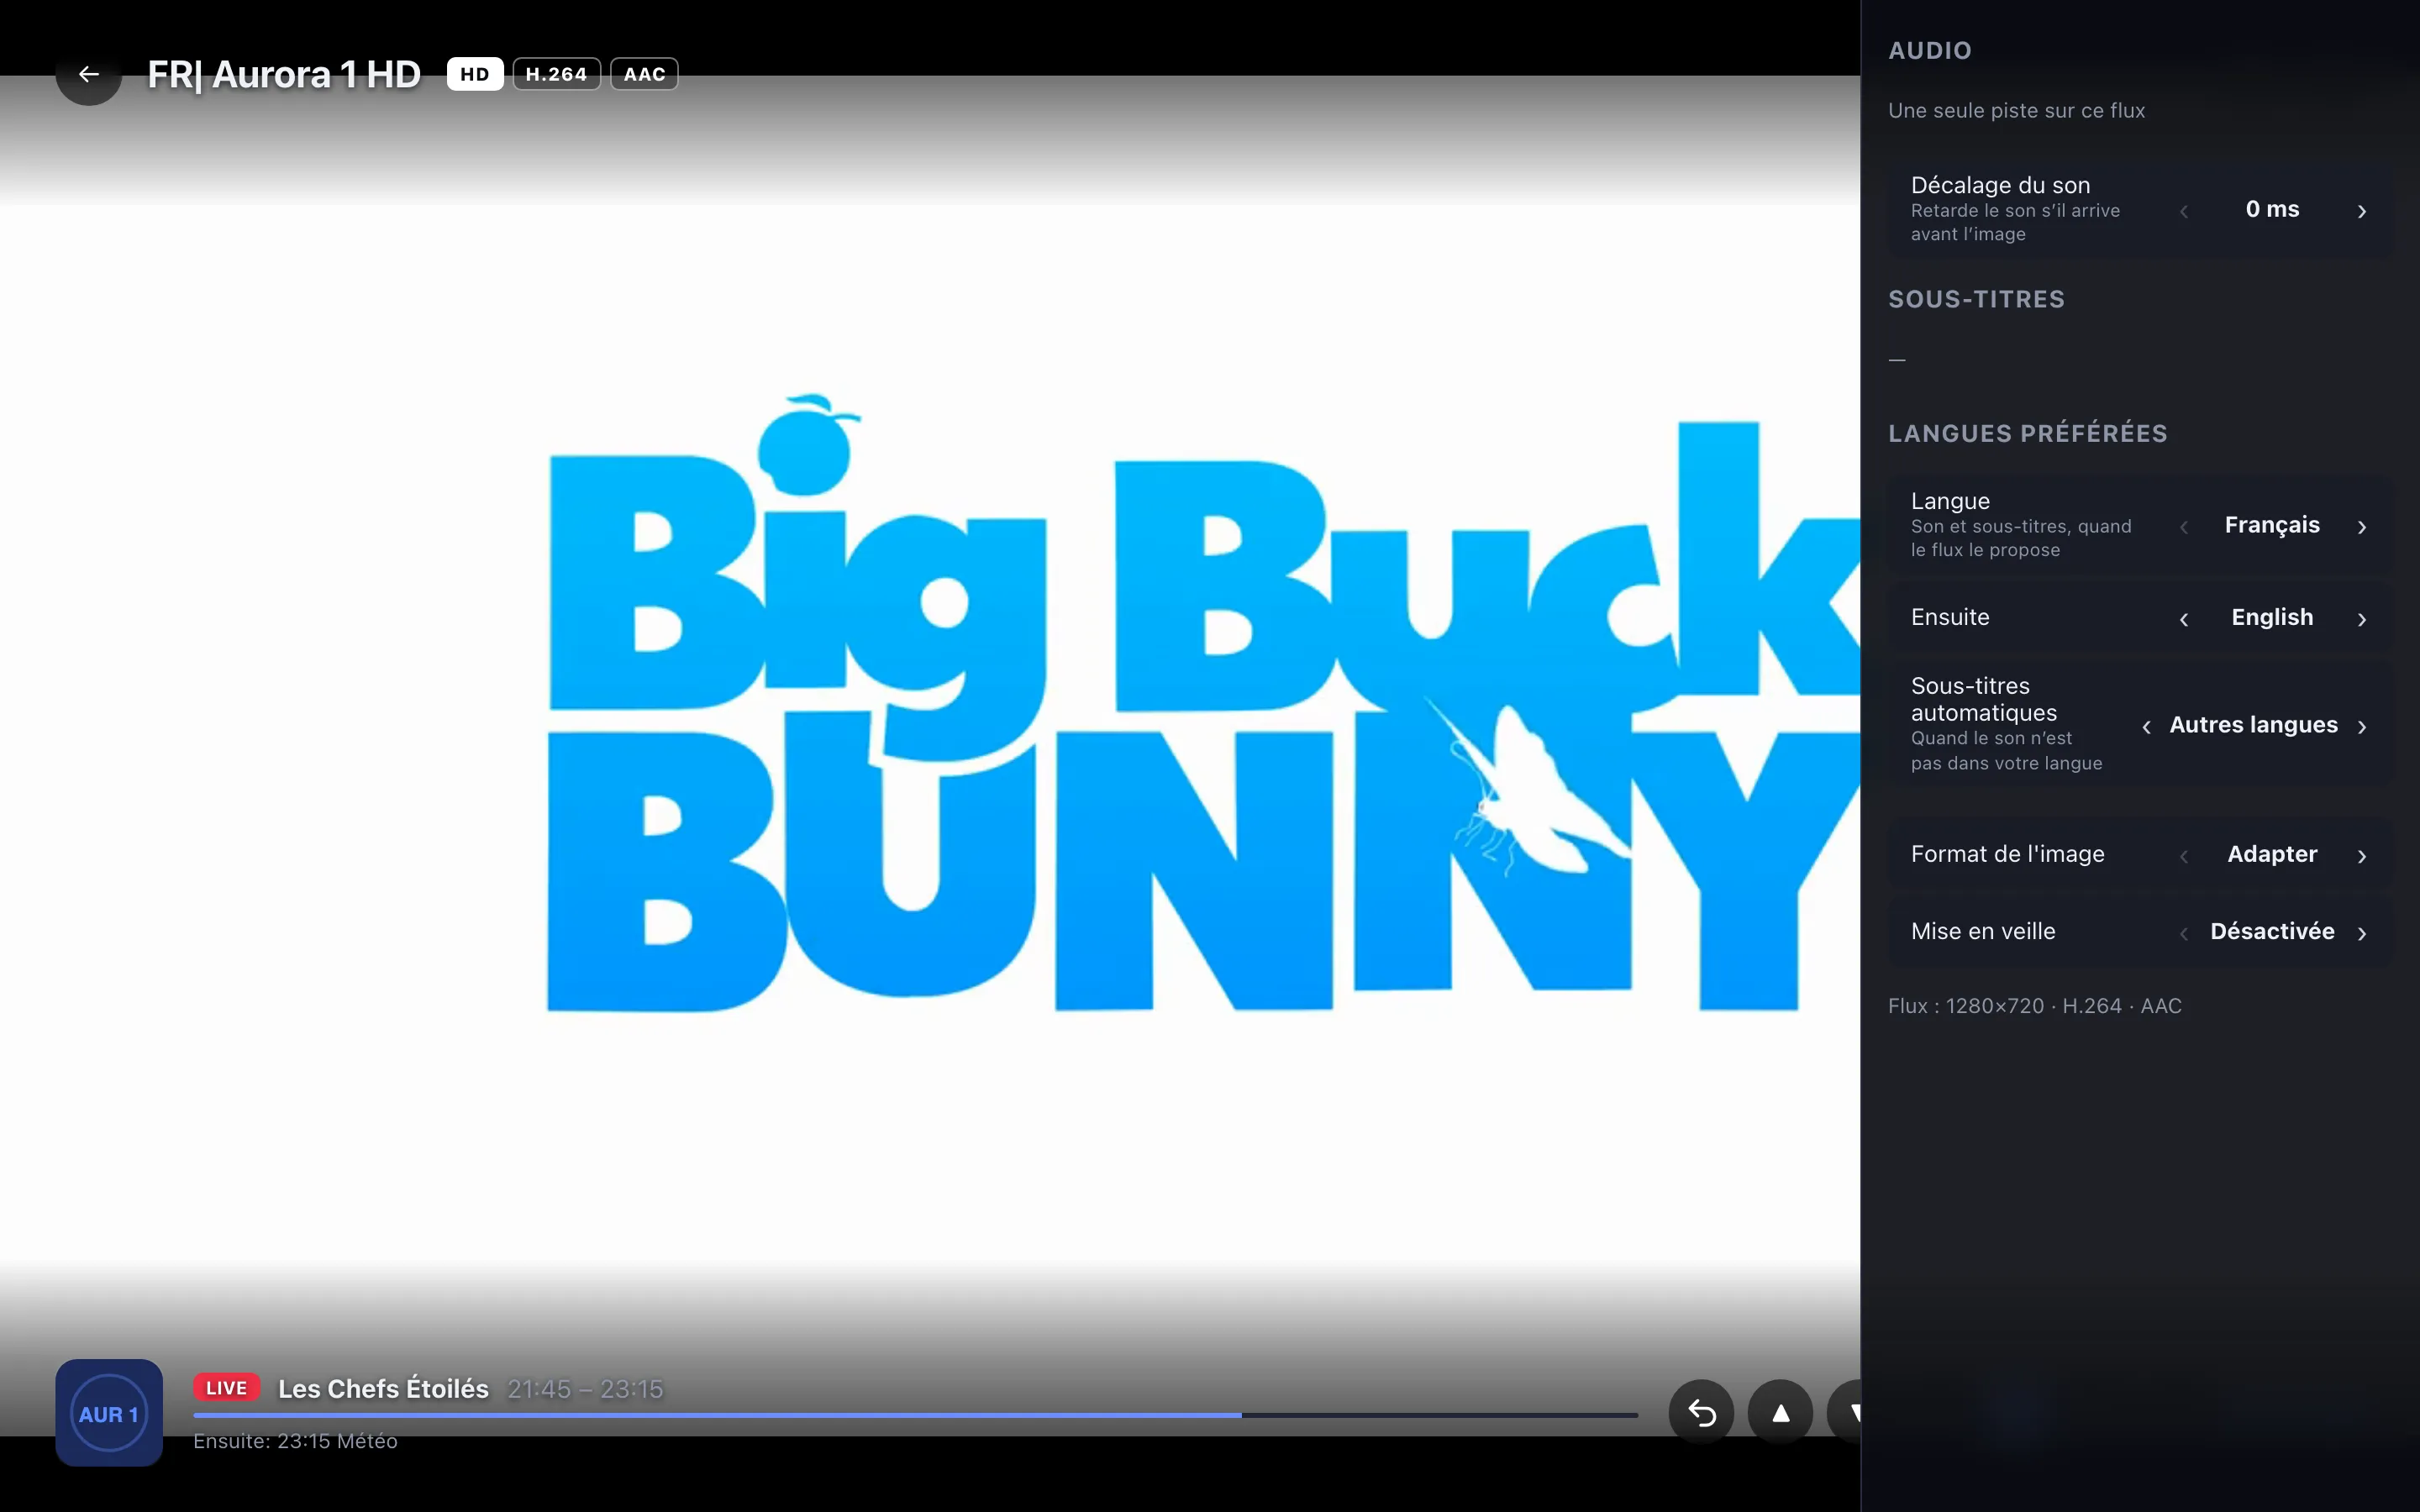The width and height of the screenshot is (2420, 1512).
Task: Click the live programme progress bar
Action: point(915,1415)
